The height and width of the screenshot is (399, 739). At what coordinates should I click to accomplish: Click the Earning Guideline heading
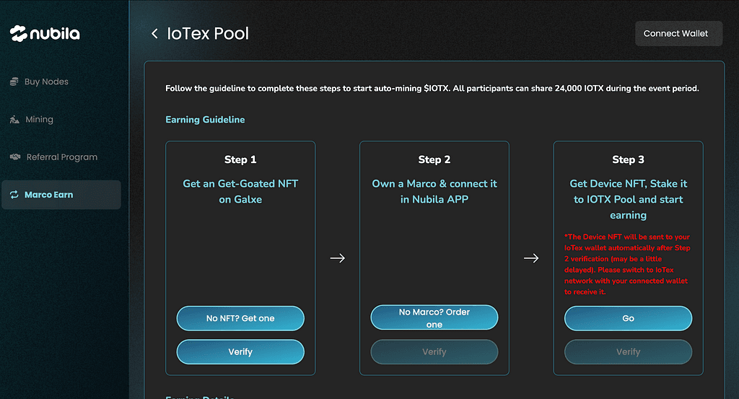[205, 120]
